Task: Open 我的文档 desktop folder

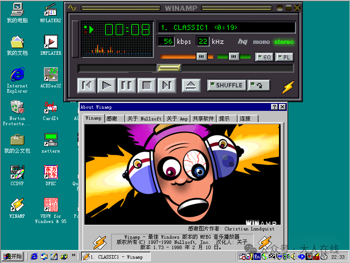Action: [x=17, y=46]
